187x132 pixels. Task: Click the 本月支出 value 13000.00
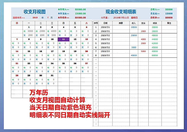[80, 14]
